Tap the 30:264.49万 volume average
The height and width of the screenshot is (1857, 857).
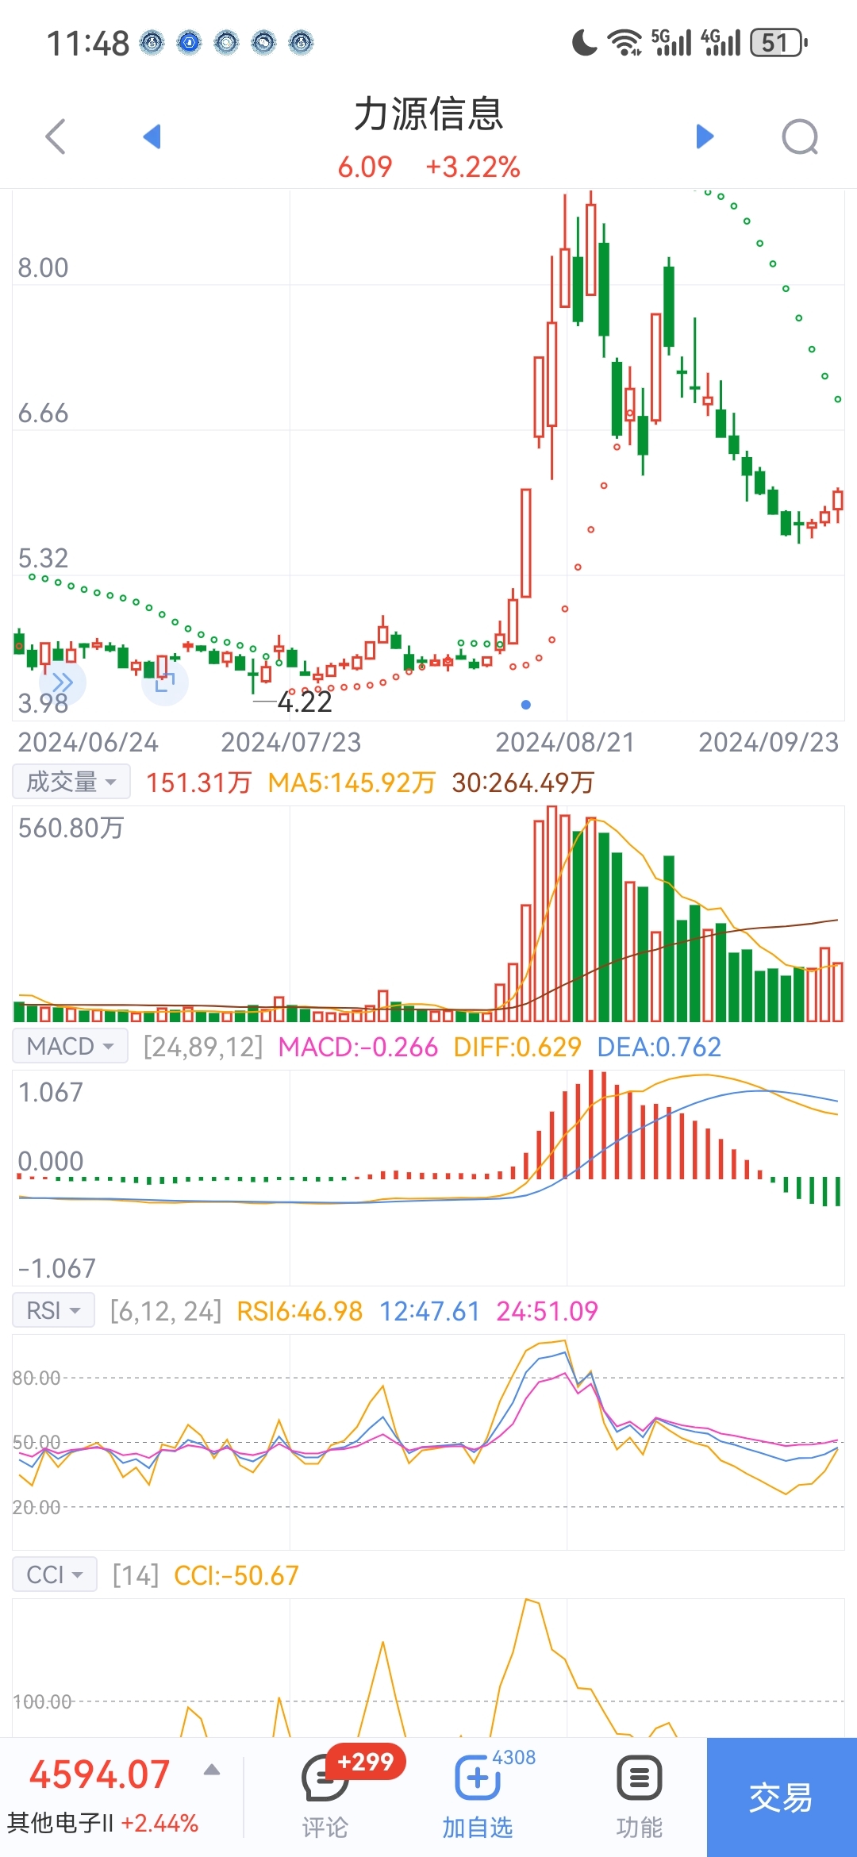click(523, 782)
